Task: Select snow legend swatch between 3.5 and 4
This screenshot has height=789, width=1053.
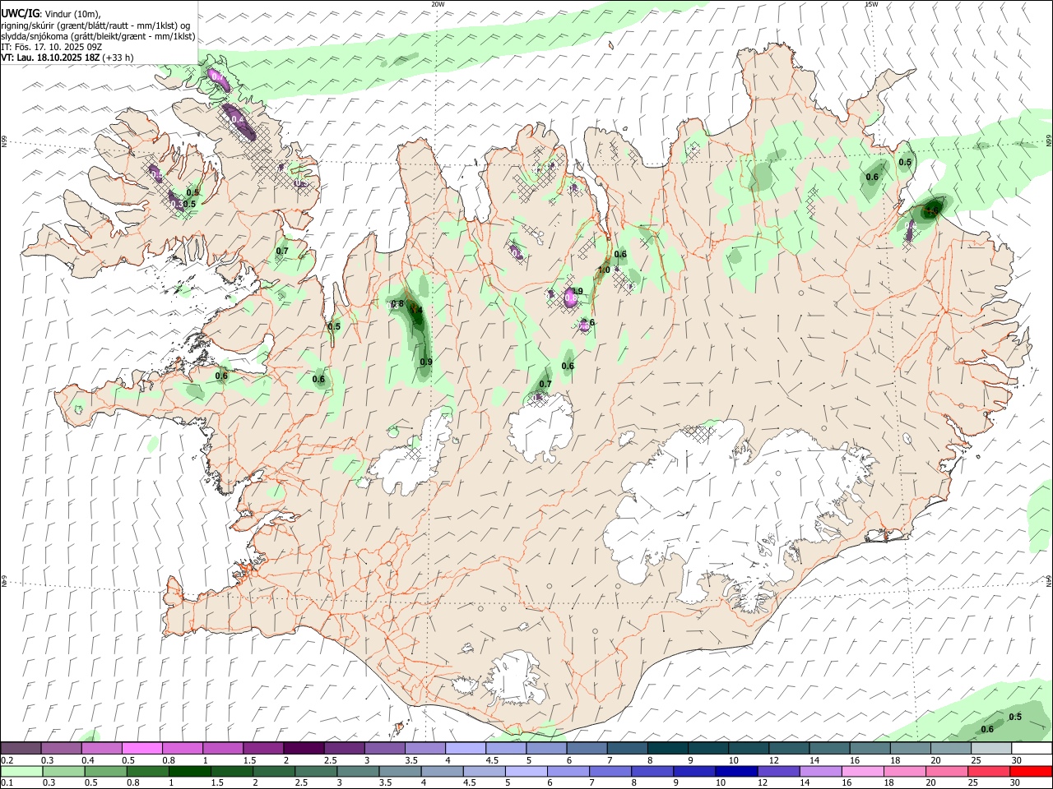Action: [424, 749]
